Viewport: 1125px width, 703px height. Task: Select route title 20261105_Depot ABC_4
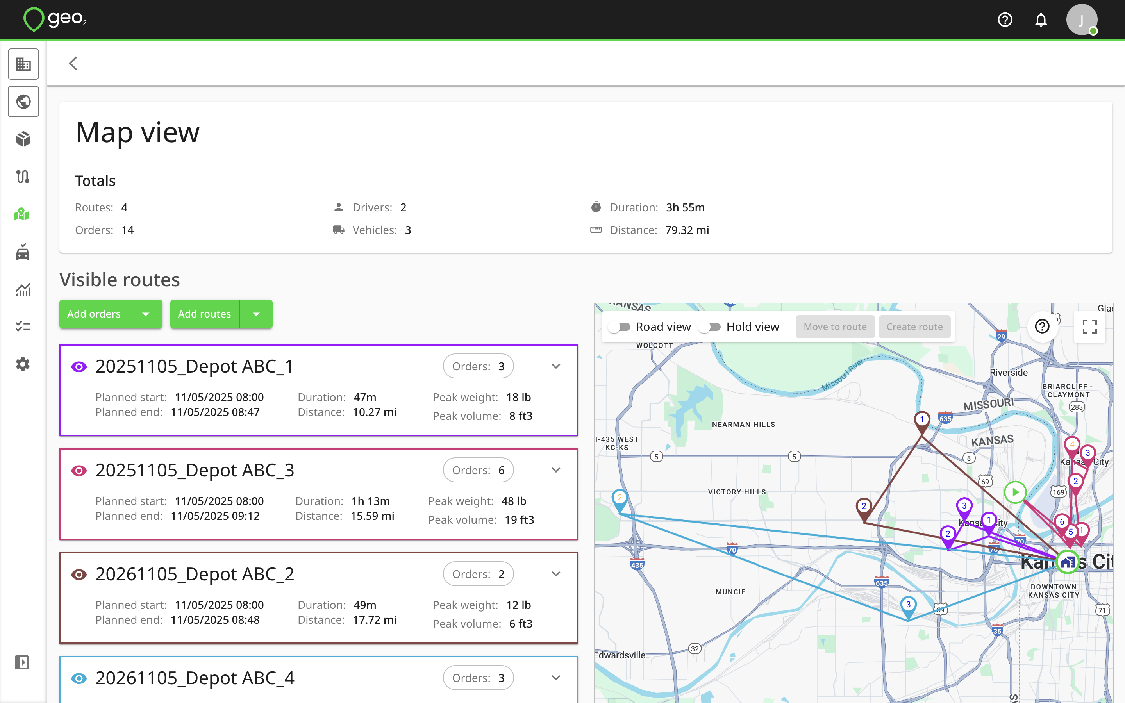(x=195, y=678)
